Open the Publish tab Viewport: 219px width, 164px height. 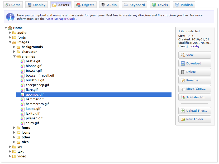coord(184,5)
